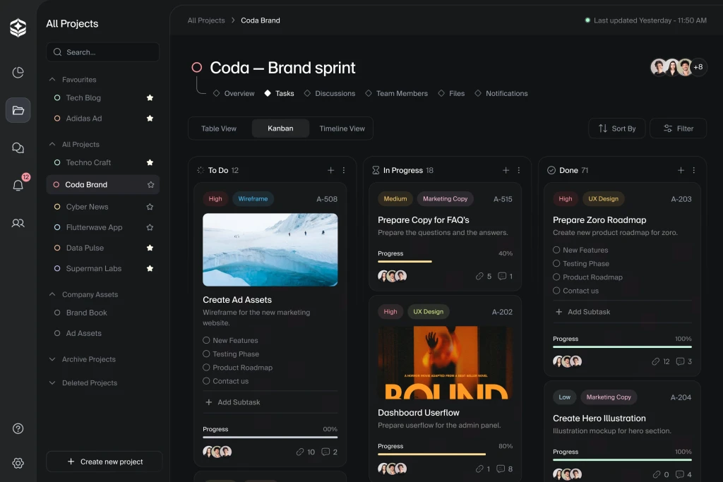
Task: Open the team people sidebar icon
Action: click(18, 223)
